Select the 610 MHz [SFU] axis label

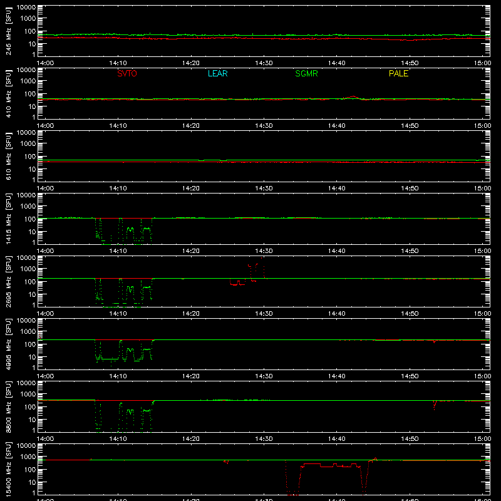pos(9,157)
